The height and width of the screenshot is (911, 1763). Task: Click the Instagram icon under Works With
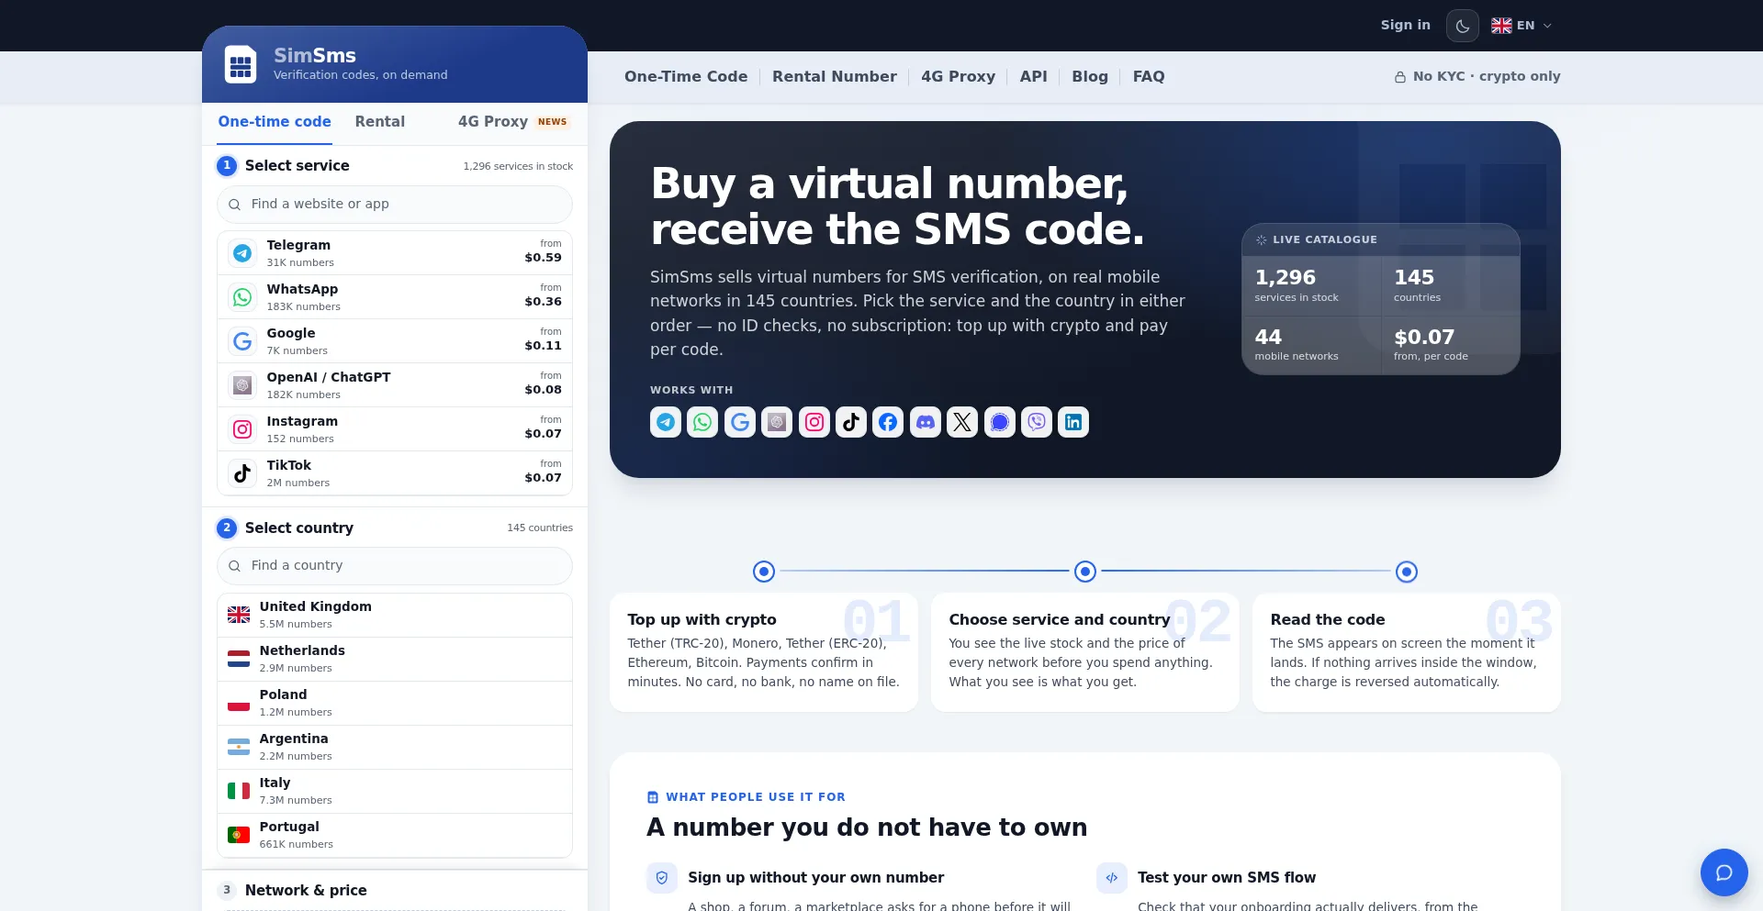814,422
